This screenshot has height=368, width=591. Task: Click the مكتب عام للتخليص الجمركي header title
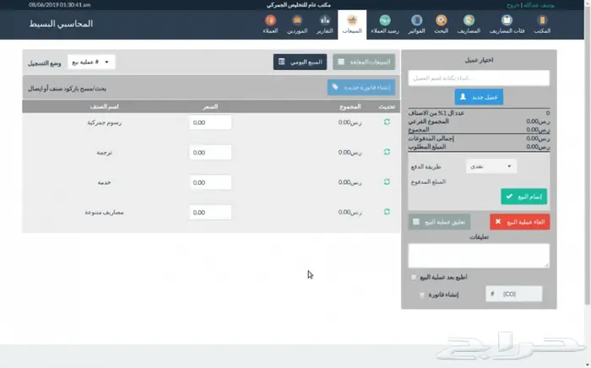pyautogui.click(x=299, y=5)
